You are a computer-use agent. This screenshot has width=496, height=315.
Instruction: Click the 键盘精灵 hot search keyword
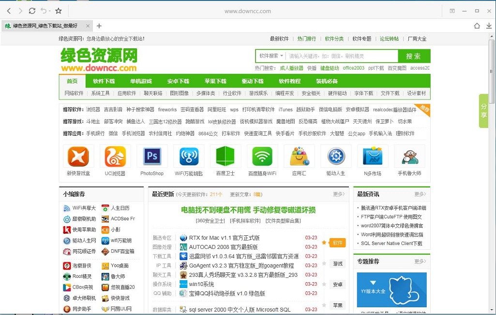tap(329, 67)
